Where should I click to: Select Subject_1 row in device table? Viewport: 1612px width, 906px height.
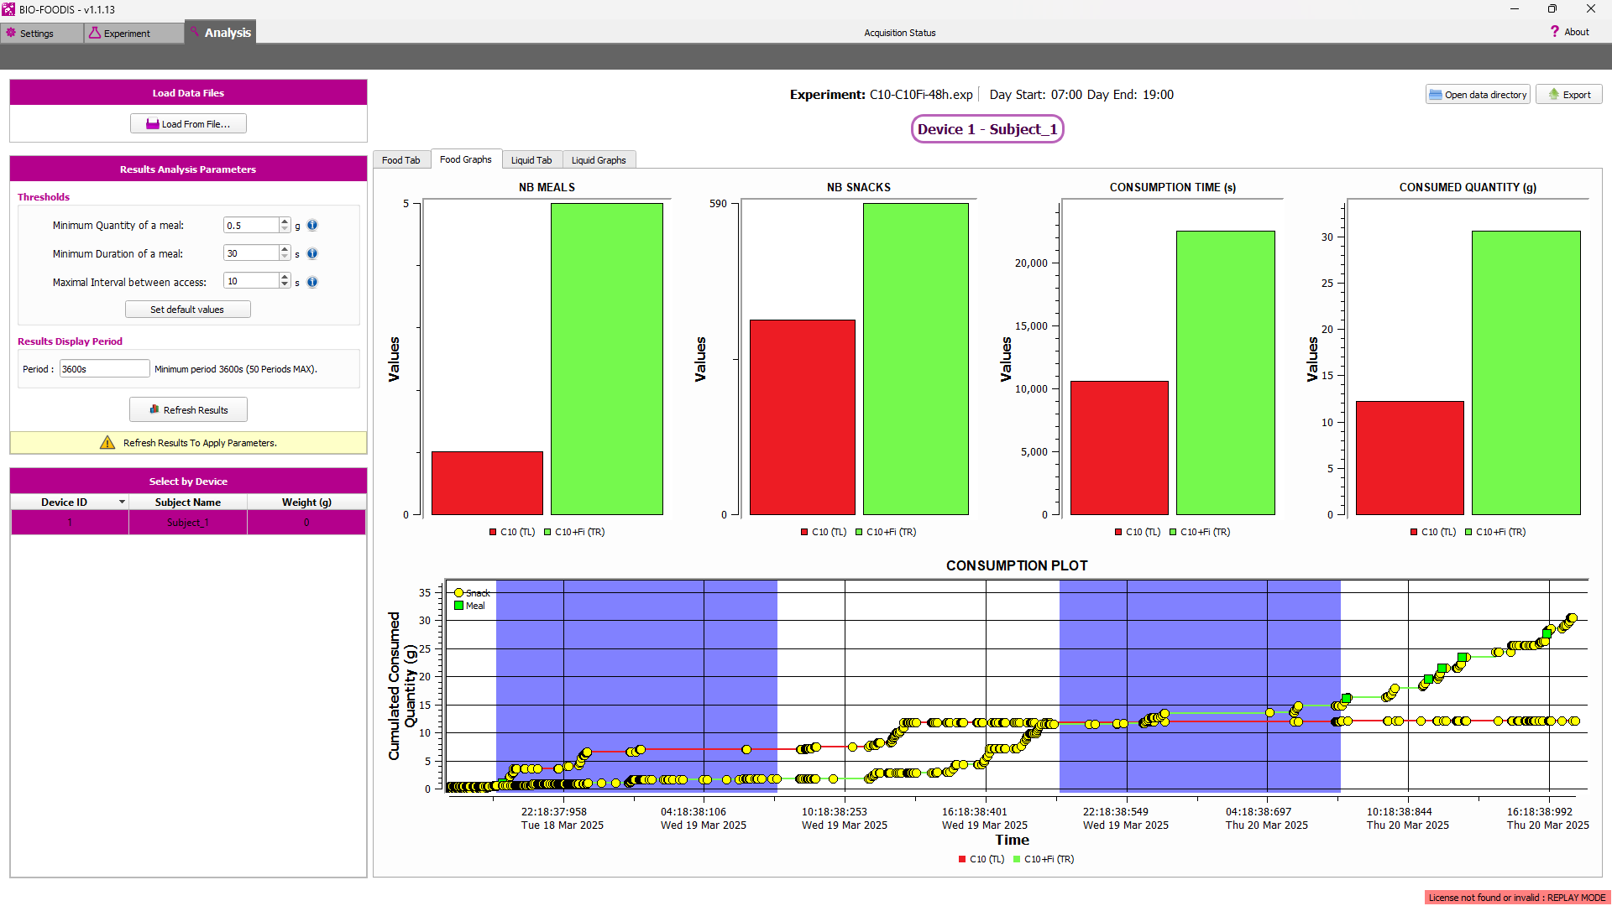[188, 523]
